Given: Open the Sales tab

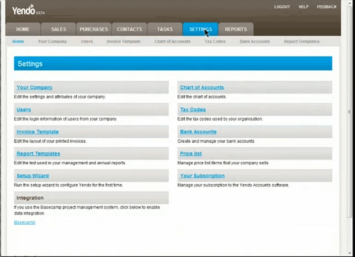Looking at the screenshot, I should pos(58,29).
